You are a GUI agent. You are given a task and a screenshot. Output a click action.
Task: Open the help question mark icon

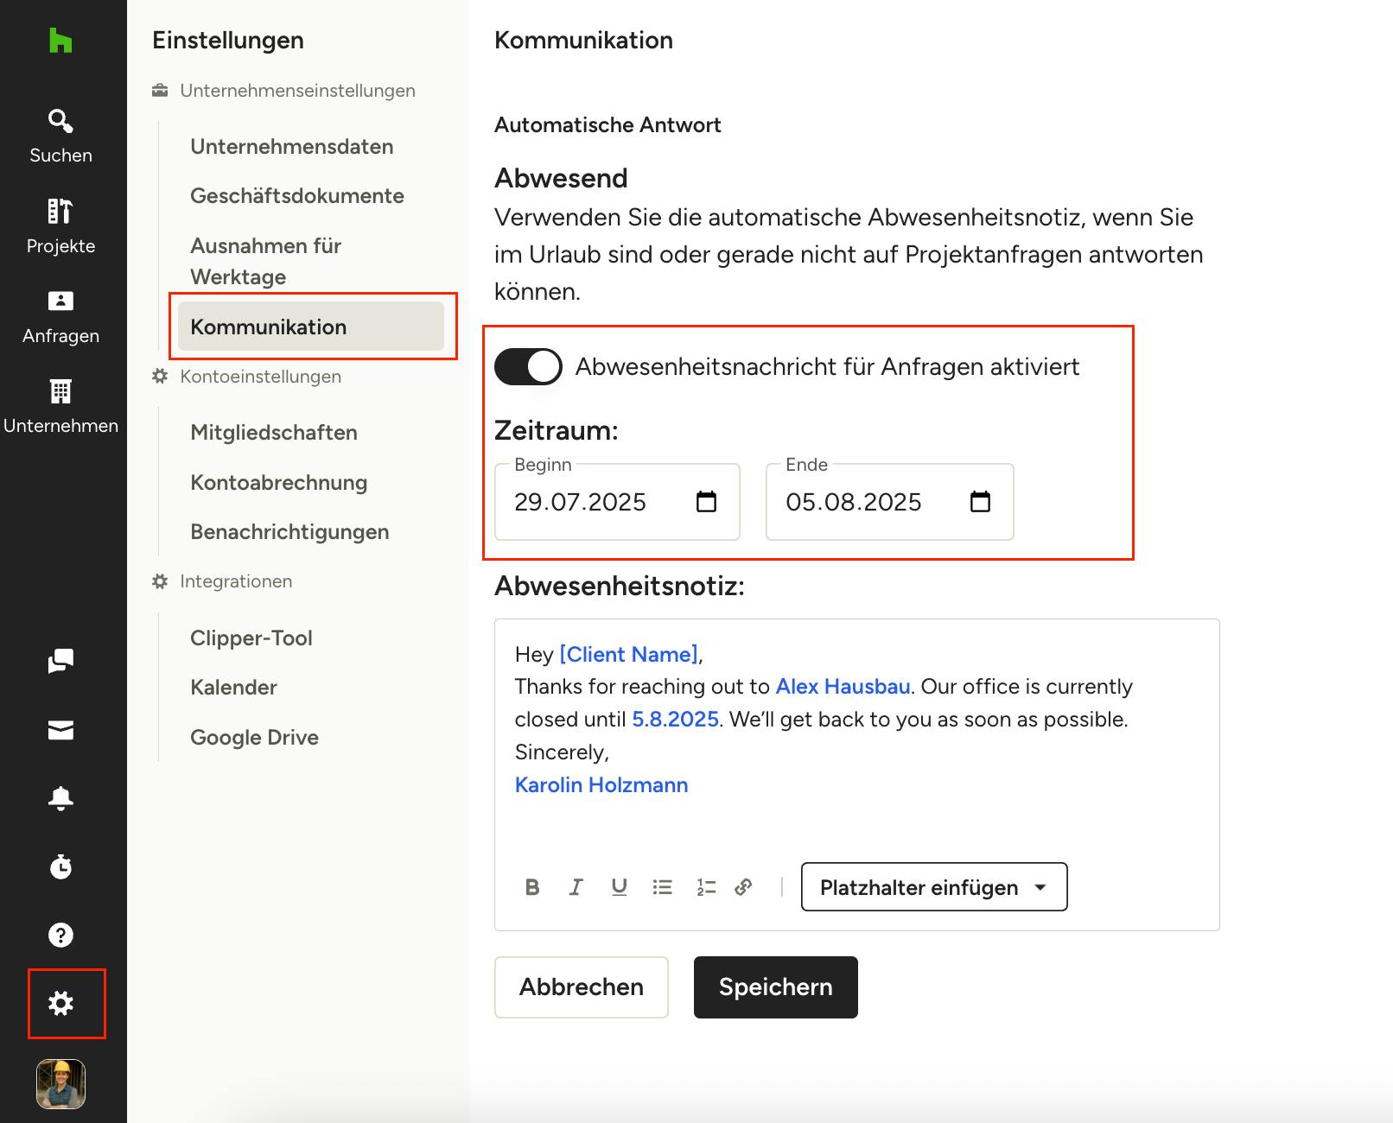tap(60, 935)
